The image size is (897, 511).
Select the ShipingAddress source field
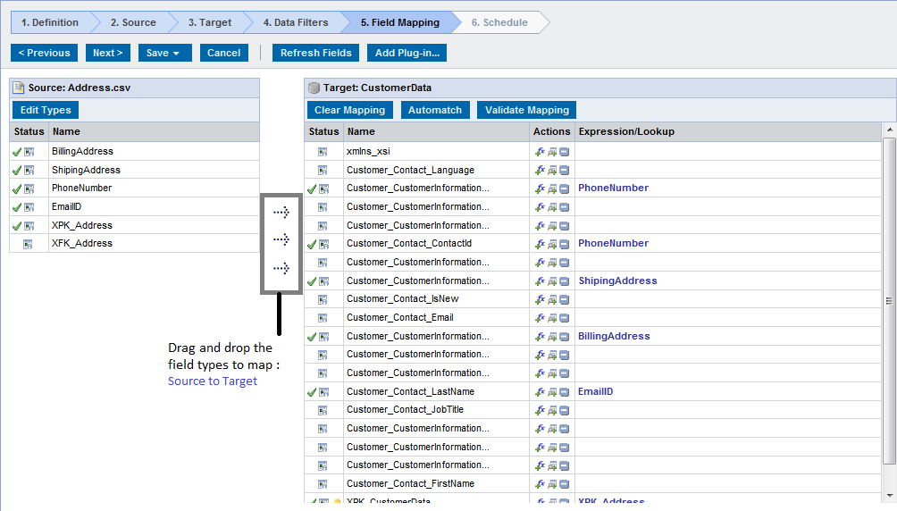(x=86, y=170)
